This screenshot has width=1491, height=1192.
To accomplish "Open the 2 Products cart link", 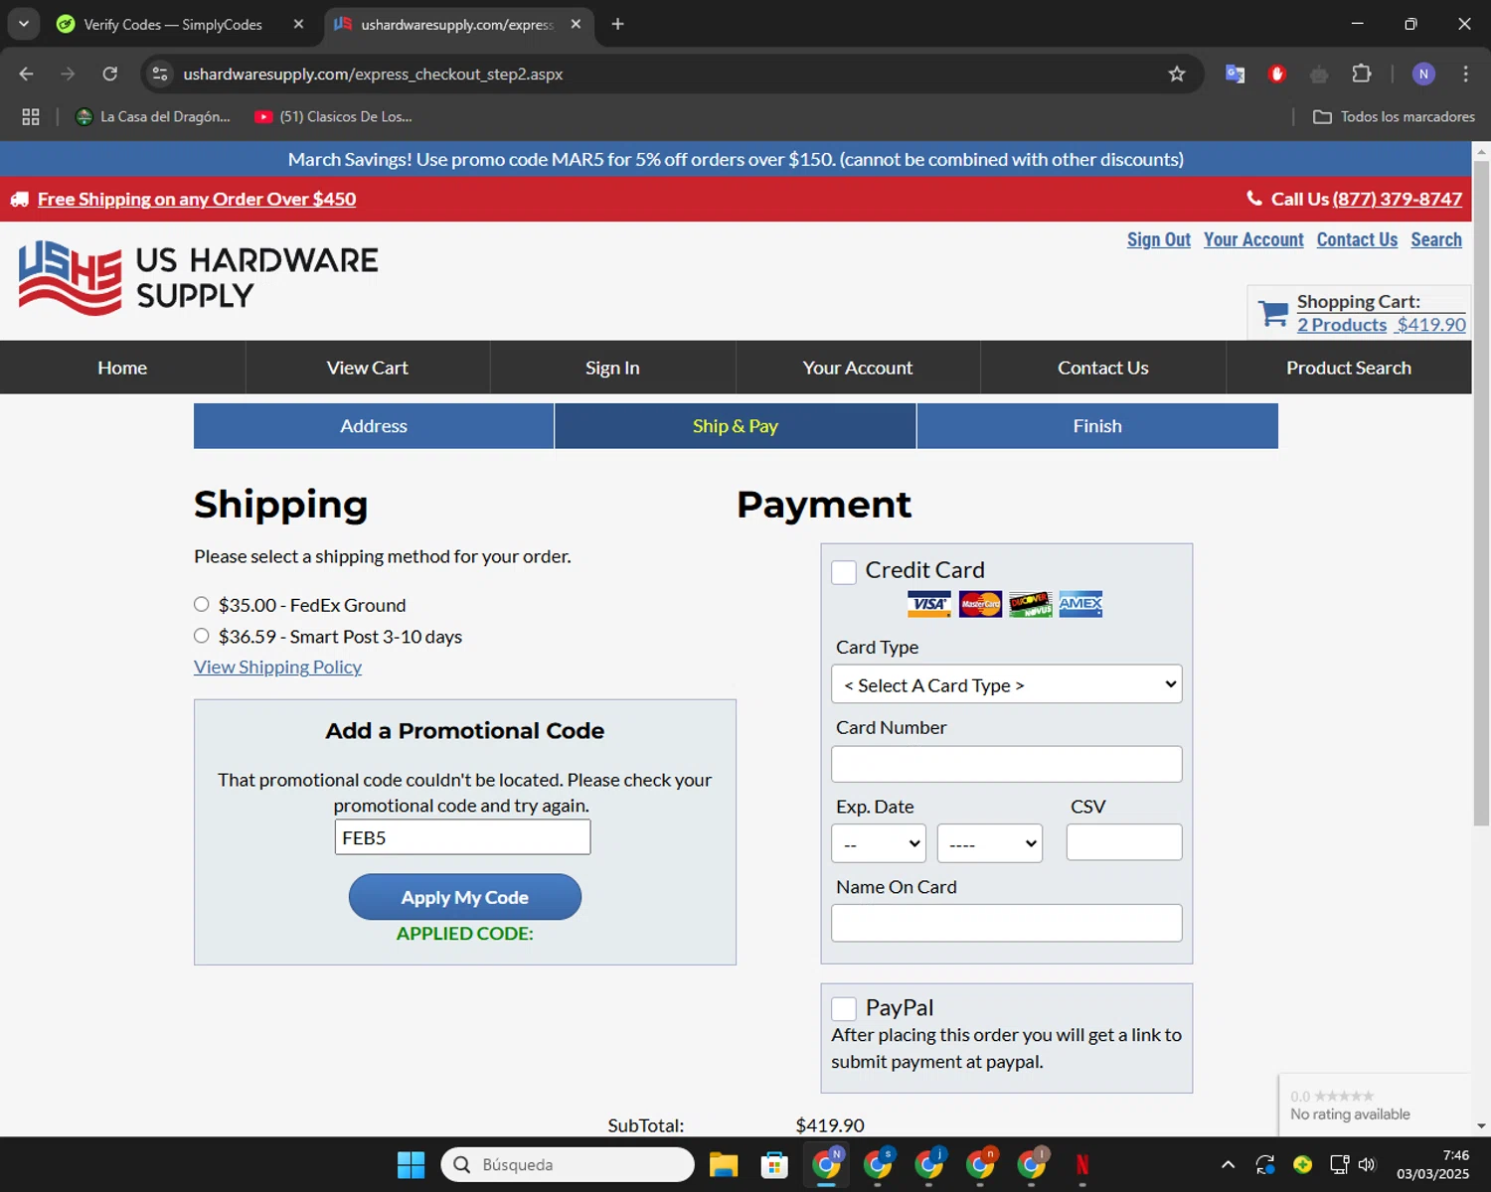I will [x=1342, y=325].
